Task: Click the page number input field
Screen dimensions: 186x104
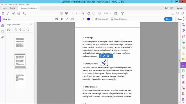Action: pos(72,13)
